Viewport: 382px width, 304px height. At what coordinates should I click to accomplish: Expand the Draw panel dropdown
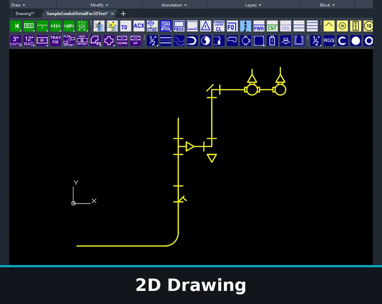[x=18, y=5]
